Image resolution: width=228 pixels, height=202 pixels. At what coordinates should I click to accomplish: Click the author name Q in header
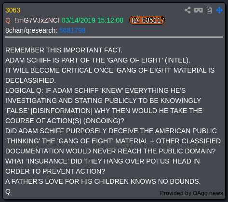click(x=8, y=21)
